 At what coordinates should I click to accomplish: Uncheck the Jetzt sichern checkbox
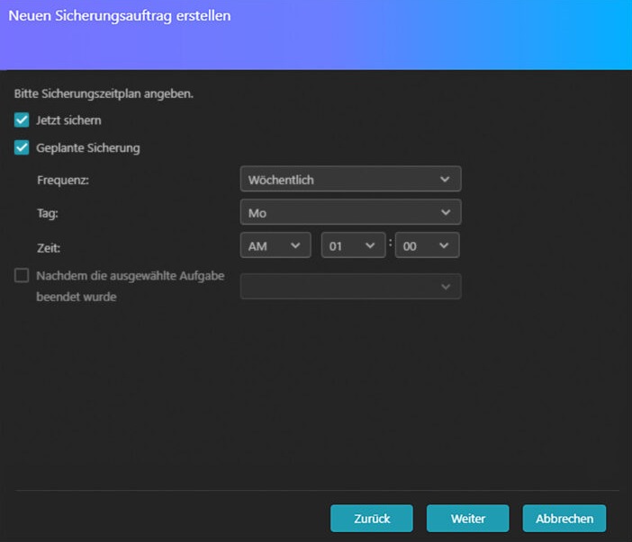tap(22, 120)
